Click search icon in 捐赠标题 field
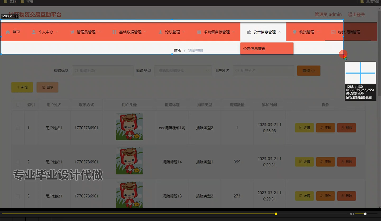Screen dimensions: 381x221 [x=76, y=71]
